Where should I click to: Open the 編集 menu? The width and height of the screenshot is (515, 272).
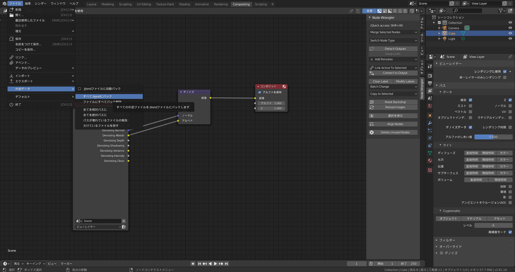(27, 3)
